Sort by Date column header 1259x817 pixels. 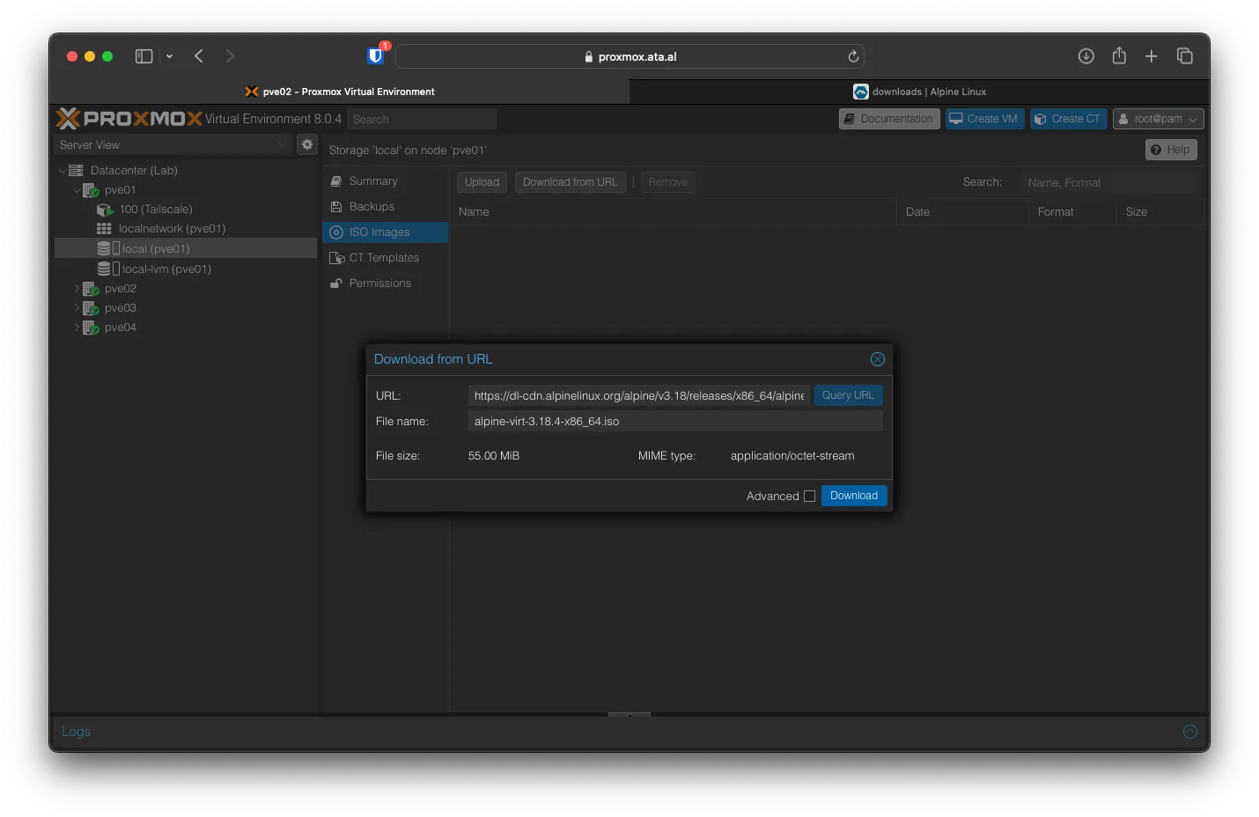(962, 212)
